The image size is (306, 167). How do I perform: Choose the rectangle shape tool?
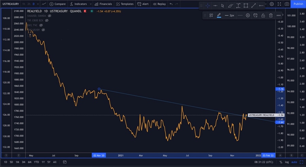(246, 5)
